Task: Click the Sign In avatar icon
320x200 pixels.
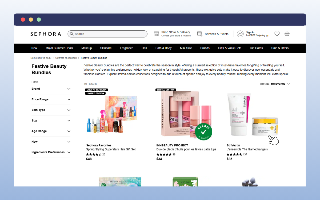Action: tap(240, 34)
